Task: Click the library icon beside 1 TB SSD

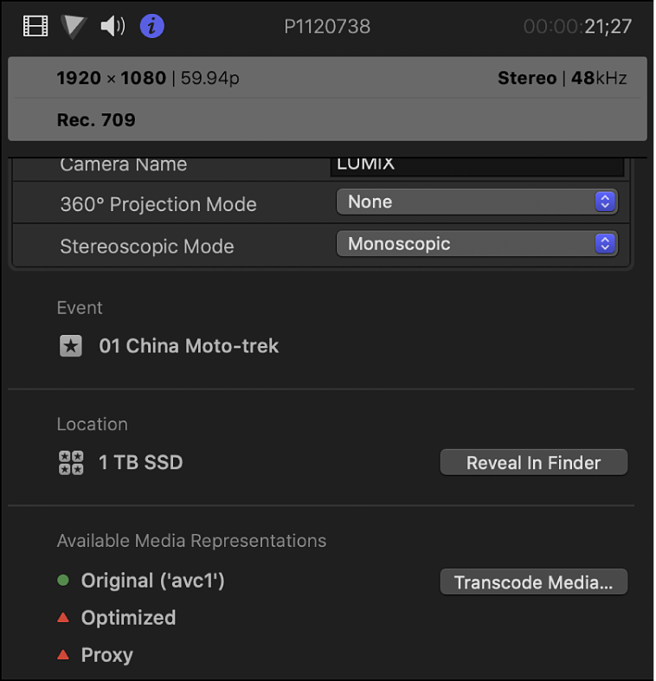Action: 70,462
